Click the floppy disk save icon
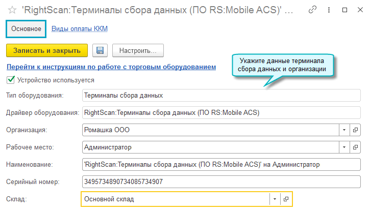The width and height of the screenshot is (370, 213). pos(100,51)
